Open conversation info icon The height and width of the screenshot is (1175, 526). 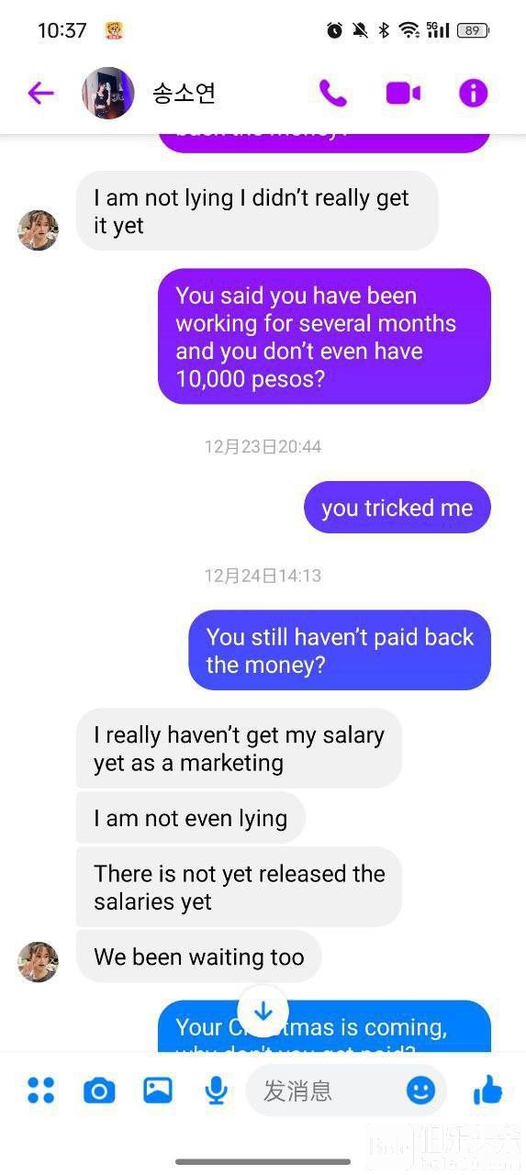tap(473, 93)
